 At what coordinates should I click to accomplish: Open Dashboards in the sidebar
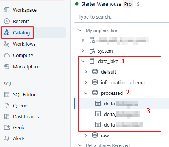pos(26,116)
